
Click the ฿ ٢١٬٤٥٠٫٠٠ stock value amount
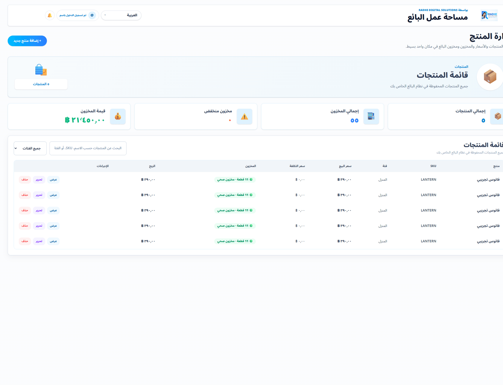click(85, 120)
